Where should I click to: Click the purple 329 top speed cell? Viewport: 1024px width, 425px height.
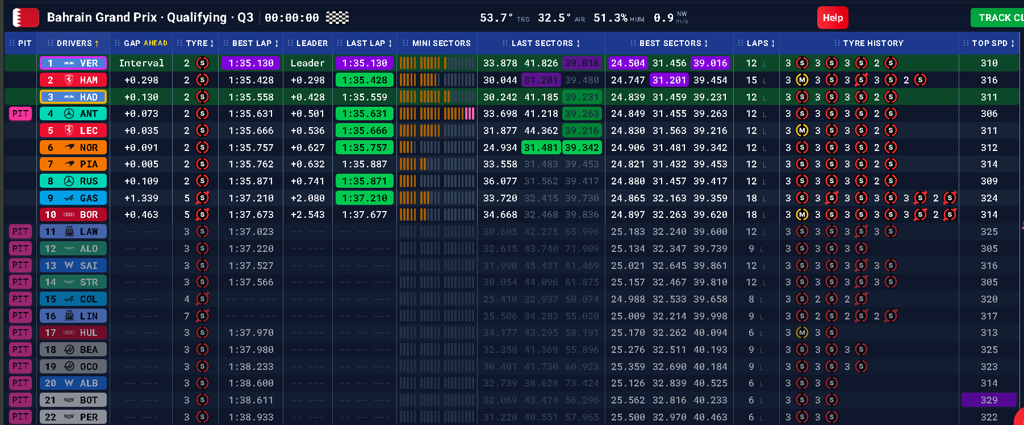click(989, 400)
